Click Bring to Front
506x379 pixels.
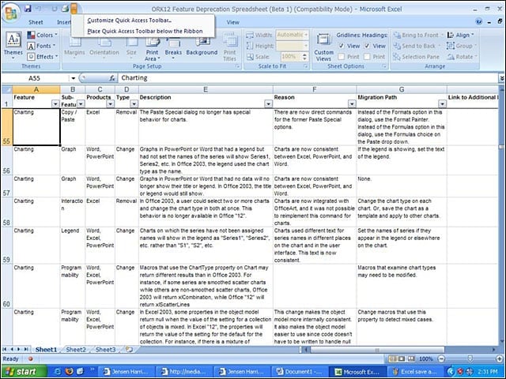418,35
